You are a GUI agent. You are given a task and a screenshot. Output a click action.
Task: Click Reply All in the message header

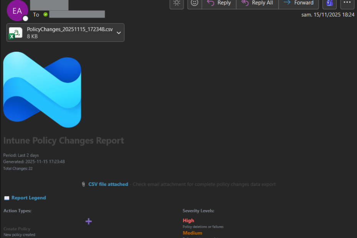[257, 3]
